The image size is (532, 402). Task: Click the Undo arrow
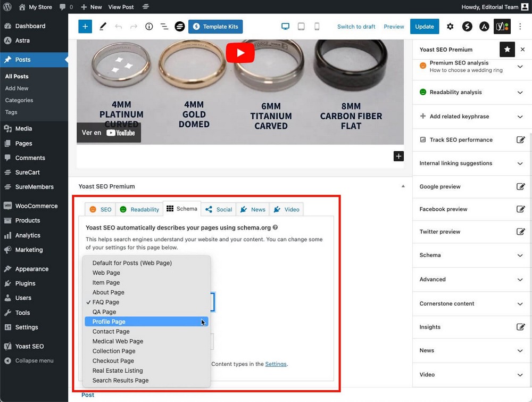tap(119, 27)
